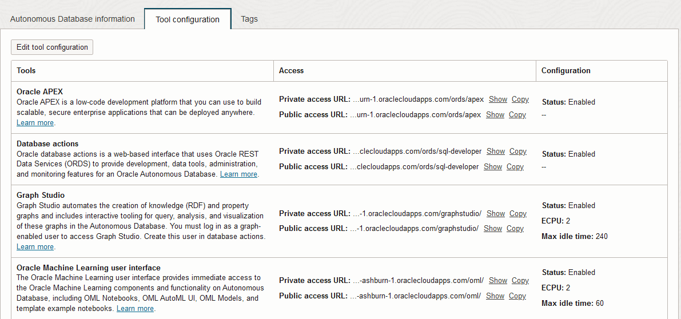Open Learn more link for Graph Studio
Screen dimensions: 681x319
click(35, 247)
